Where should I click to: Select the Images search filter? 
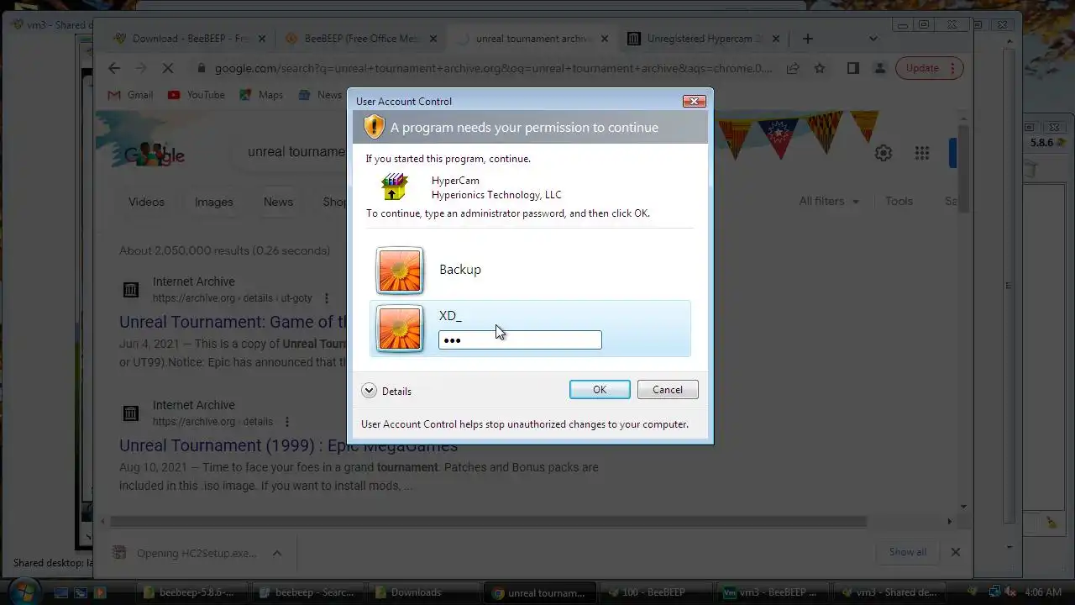[213, 202]
